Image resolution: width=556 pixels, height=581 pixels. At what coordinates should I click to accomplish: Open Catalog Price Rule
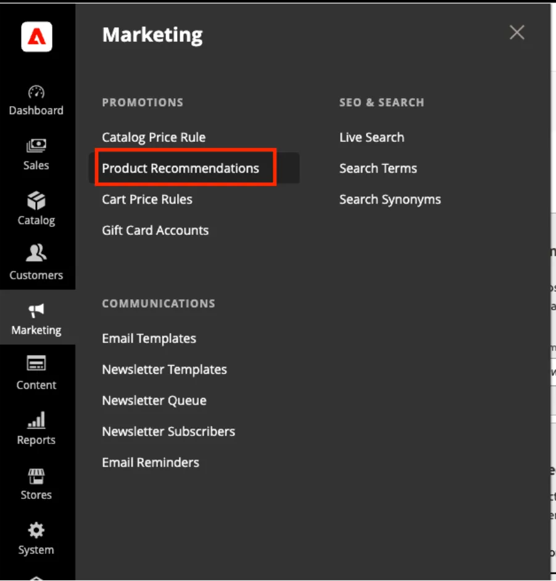coord(154,138)
